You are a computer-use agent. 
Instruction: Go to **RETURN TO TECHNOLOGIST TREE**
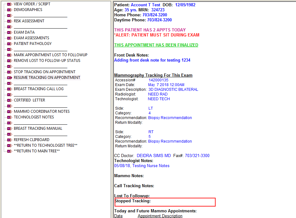[45, 145]
